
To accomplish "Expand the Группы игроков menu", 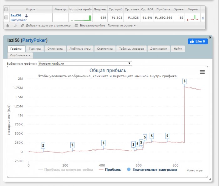I will (121, 25).
